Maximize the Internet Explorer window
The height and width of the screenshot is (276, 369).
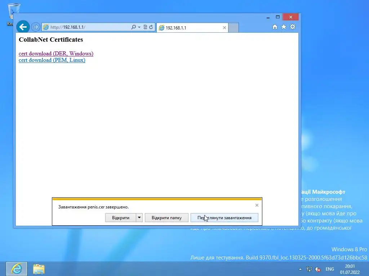tap(278, 17)
